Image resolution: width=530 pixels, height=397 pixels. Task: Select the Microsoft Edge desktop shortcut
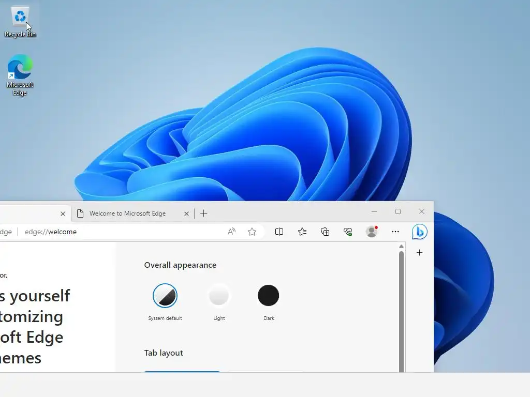tap(20, 75)
